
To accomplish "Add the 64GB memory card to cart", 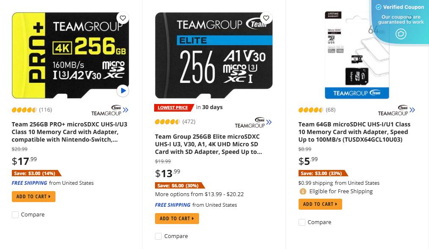I will [320, 204].
